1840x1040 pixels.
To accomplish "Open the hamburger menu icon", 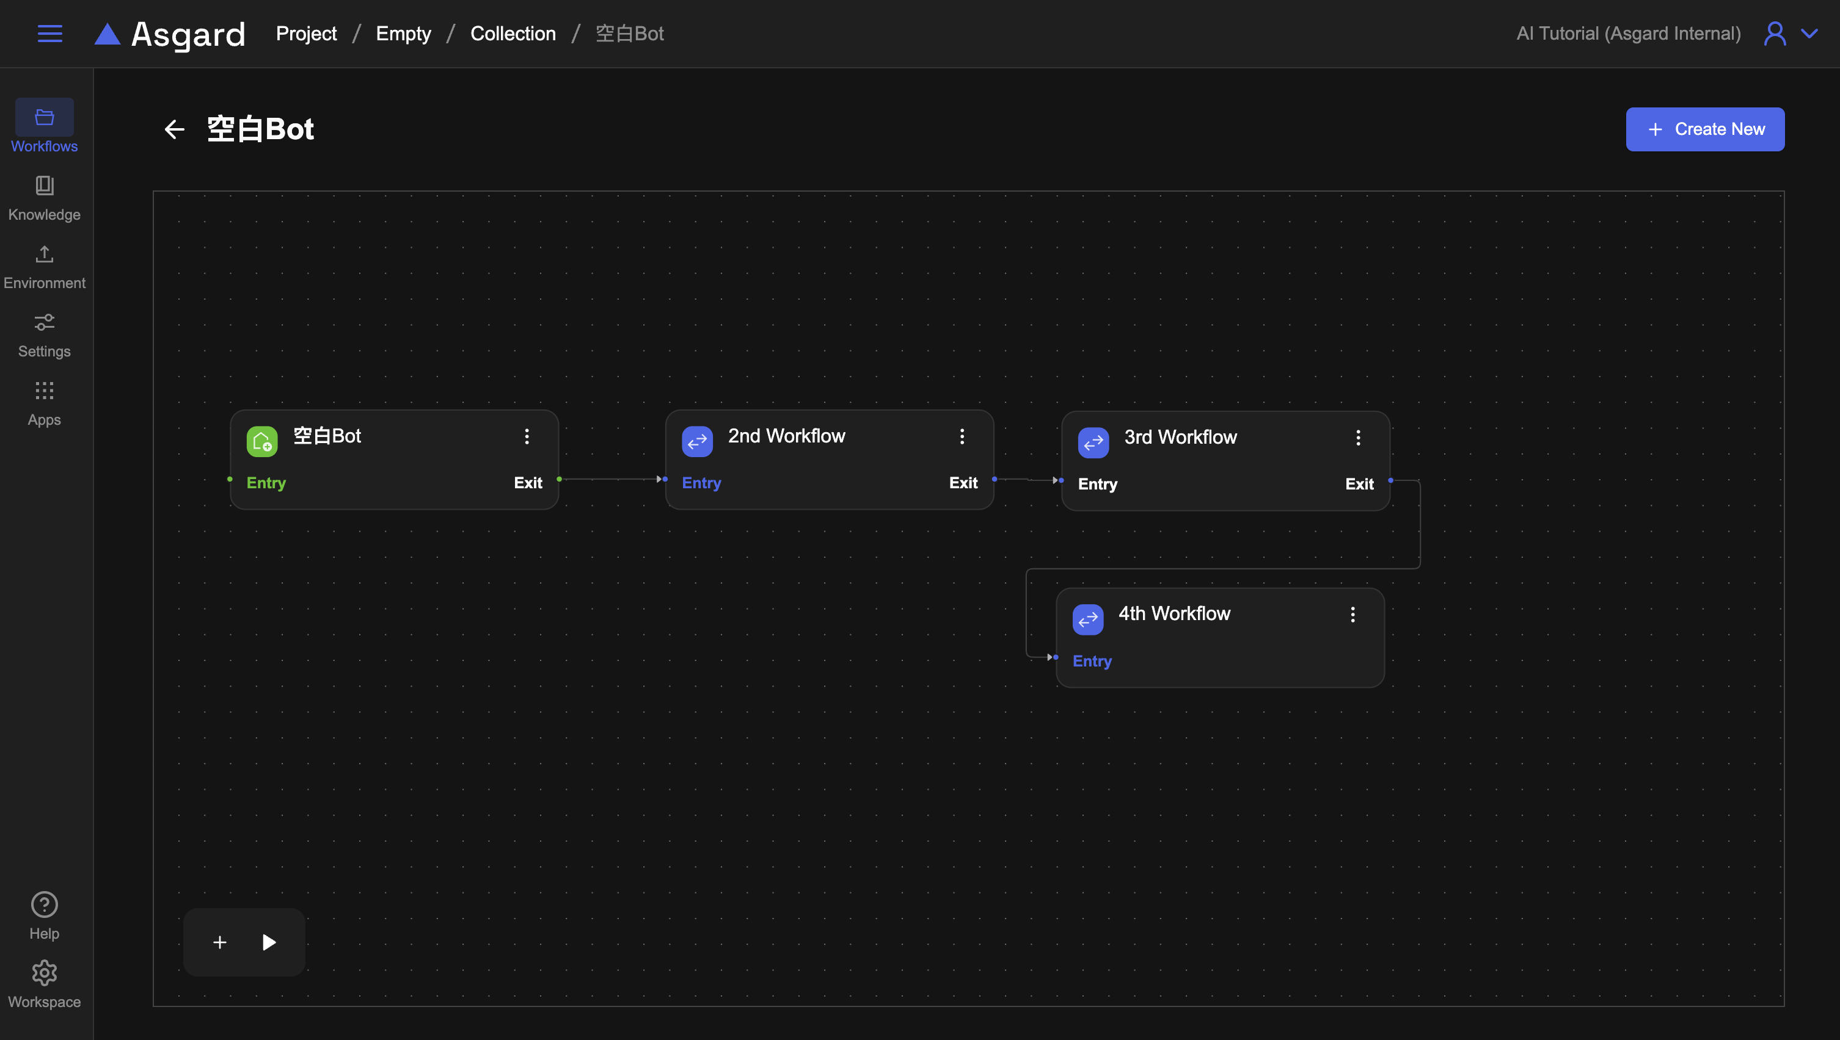I will 49,34.
